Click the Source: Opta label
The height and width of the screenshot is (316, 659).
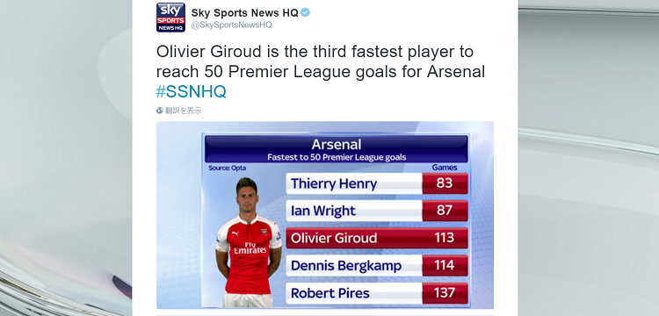point(228,168)
